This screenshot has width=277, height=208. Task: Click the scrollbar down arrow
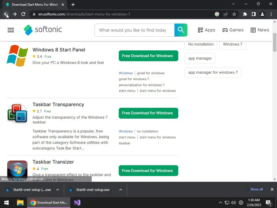pos(275,179)
